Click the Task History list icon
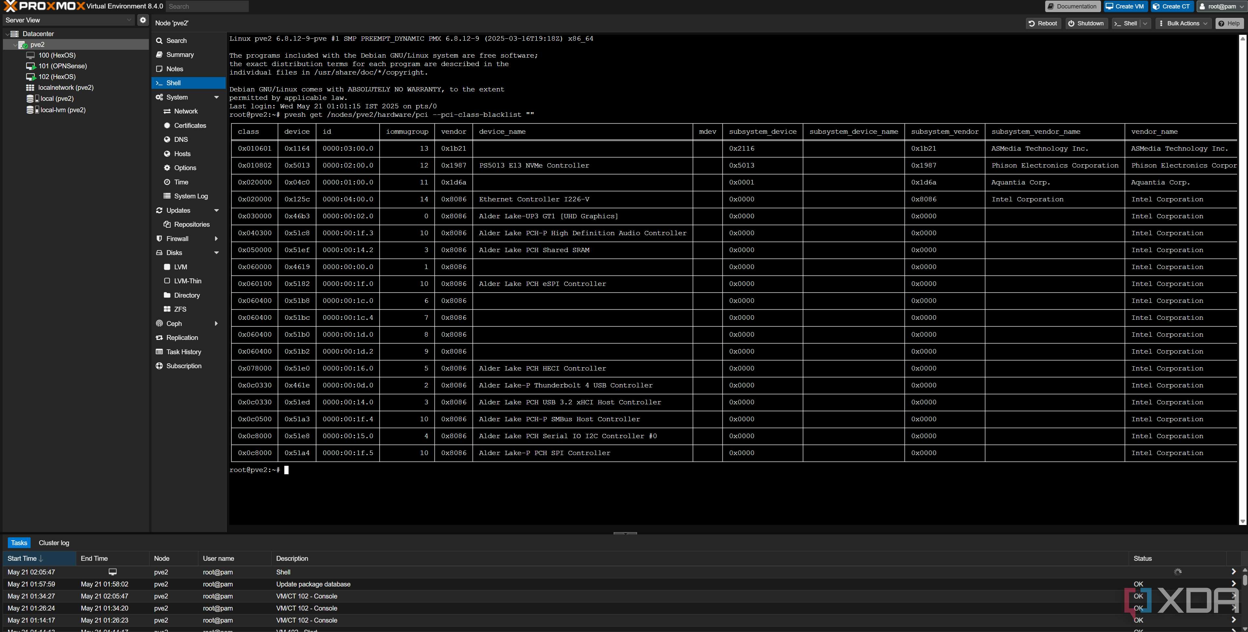Image resolution: width=1248 pixels, height=632 pixels. [159, 352]
